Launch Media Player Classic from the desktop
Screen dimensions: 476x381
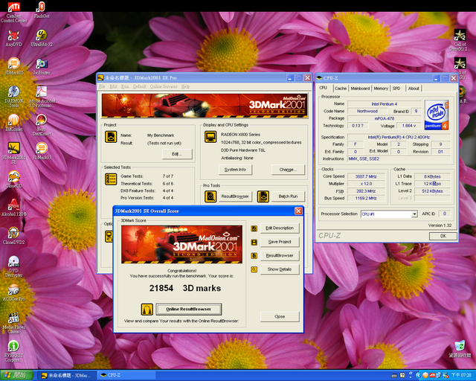tap(13, 323)
